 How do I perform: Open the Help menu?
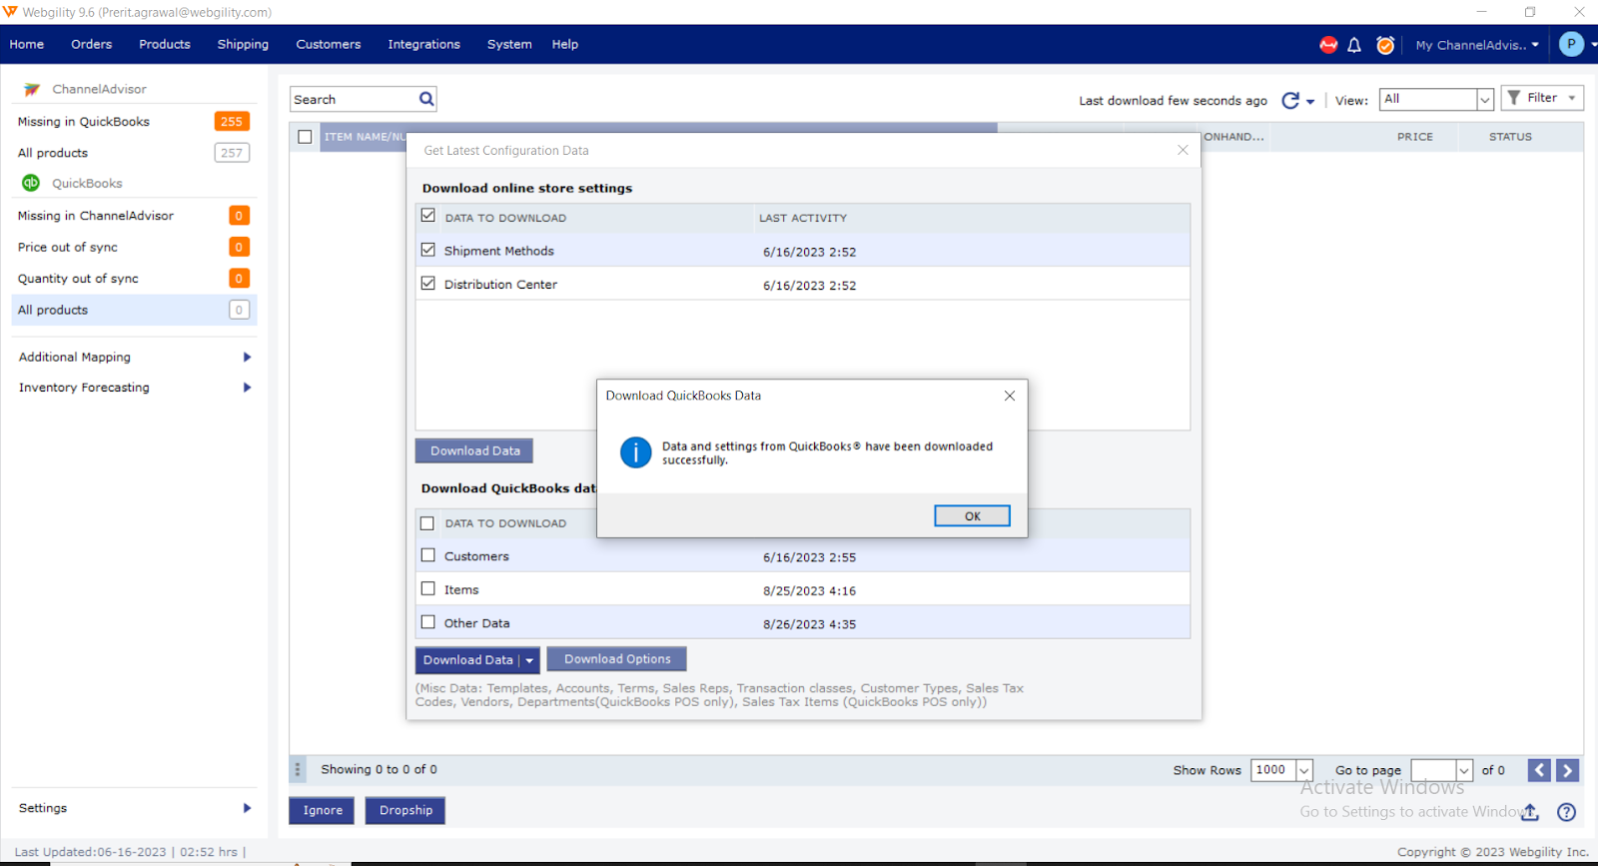click(565, 44)
